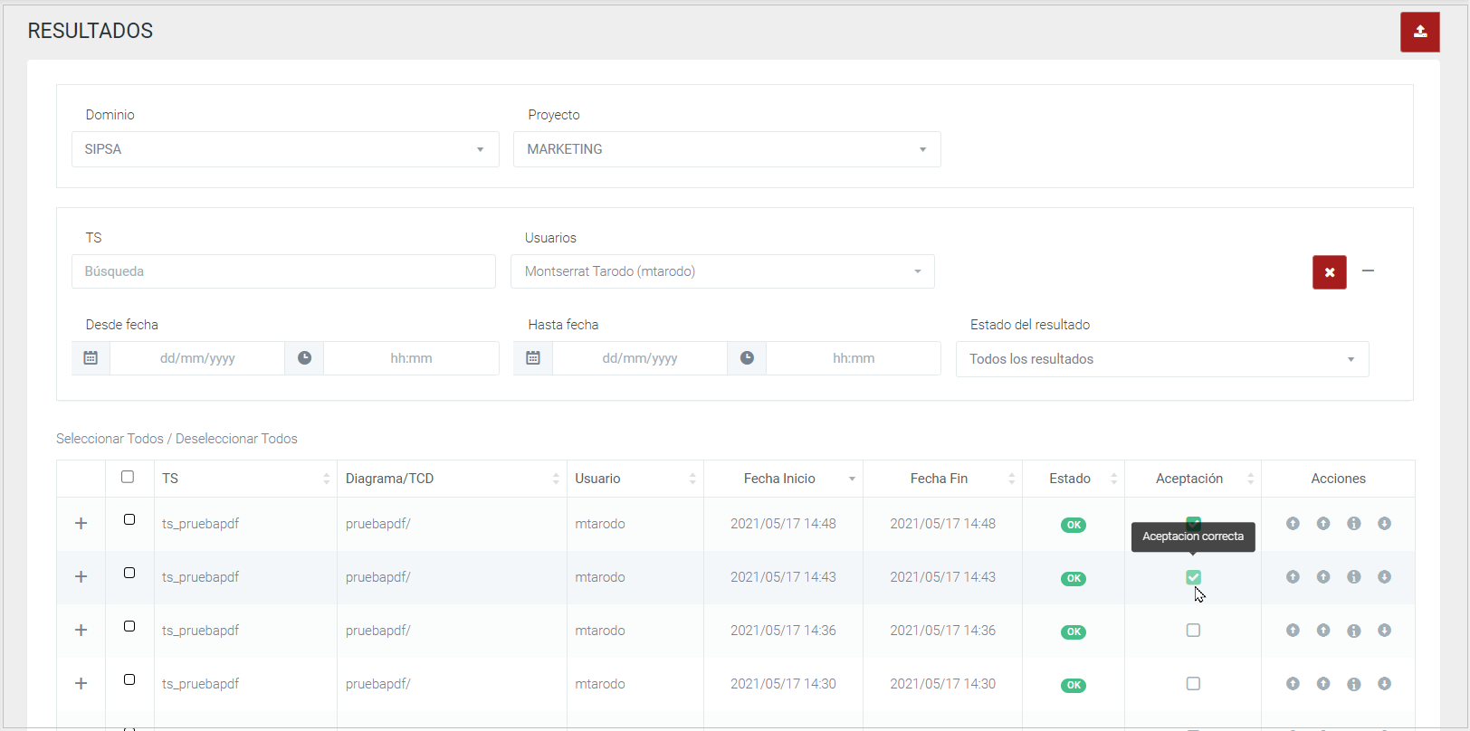Click the red X clear-filters button
Viewport: 1470px width, 731px height.
(1329, 272)
